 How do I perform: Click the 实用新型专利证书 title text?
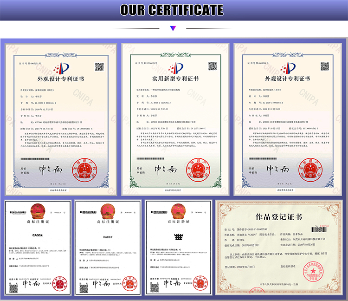coord(175,79)
